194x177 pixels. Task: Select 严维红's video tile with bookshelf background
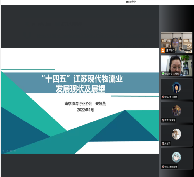point(176,42)
